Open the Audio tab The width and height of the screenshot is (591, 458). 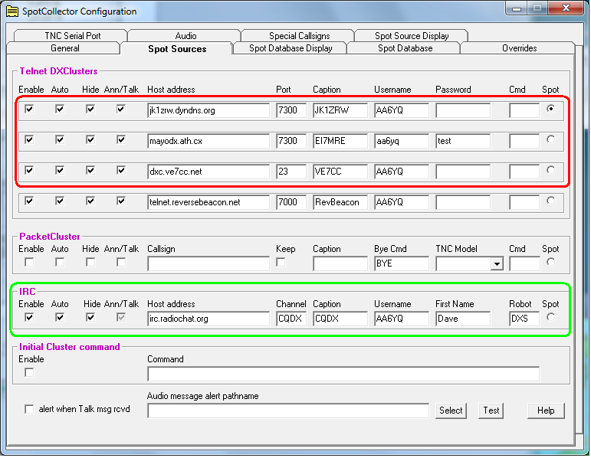185,36
